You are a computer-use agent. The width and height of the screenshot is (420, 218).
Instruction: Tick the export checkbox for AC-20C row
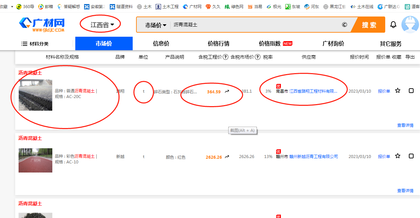(411, 91)
